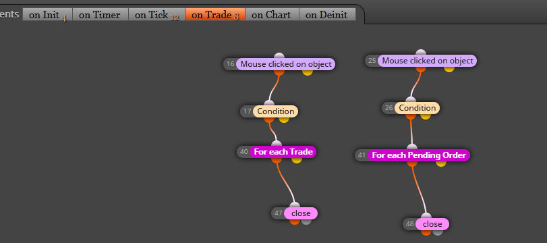
Task: Click yellow output connector of Condition 17
Action: click(x=283, y=119)
